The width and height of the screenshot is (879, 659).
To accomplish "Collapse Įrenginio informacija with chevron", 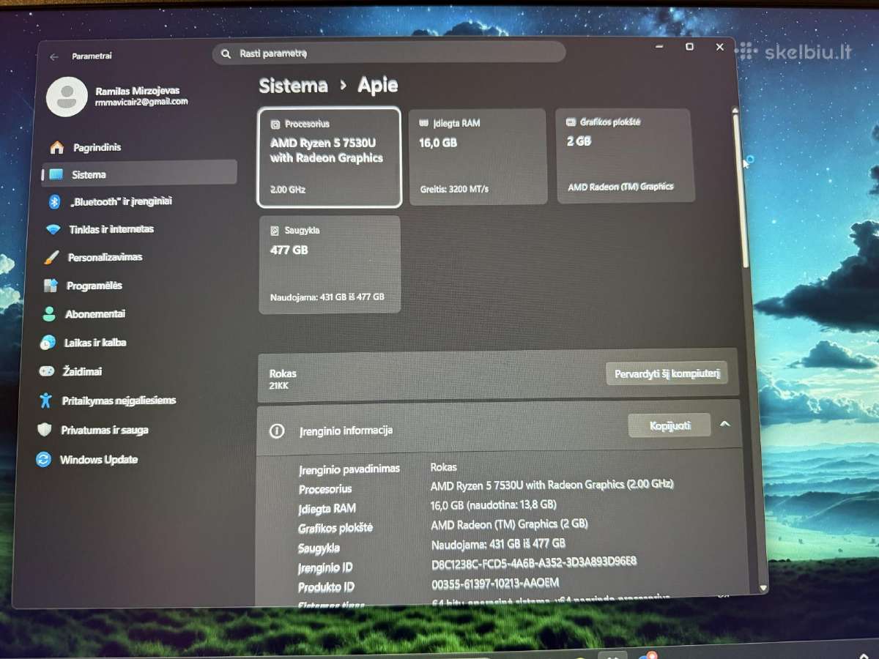I will click(725, 424).
